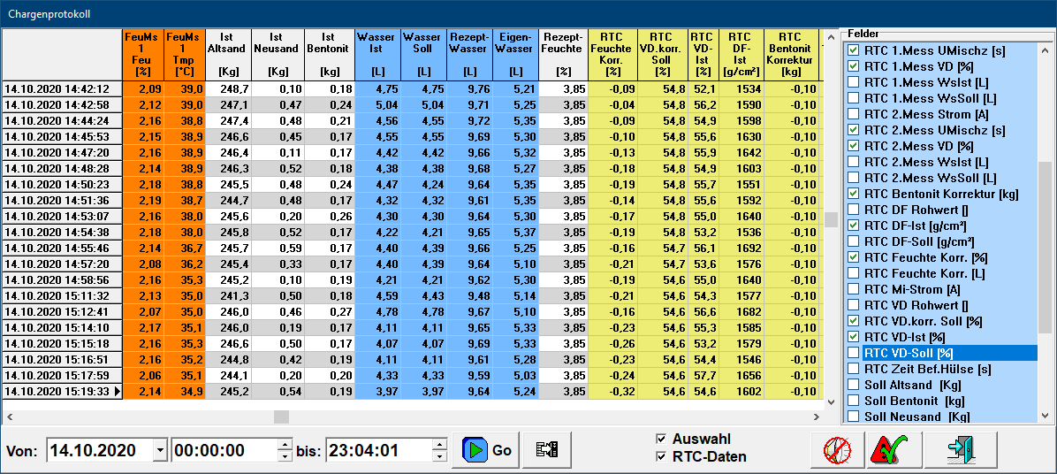Check the RTC 2.Mess Strom [A] field
The height and width of the screenshot is (474, 1057).
853,114
